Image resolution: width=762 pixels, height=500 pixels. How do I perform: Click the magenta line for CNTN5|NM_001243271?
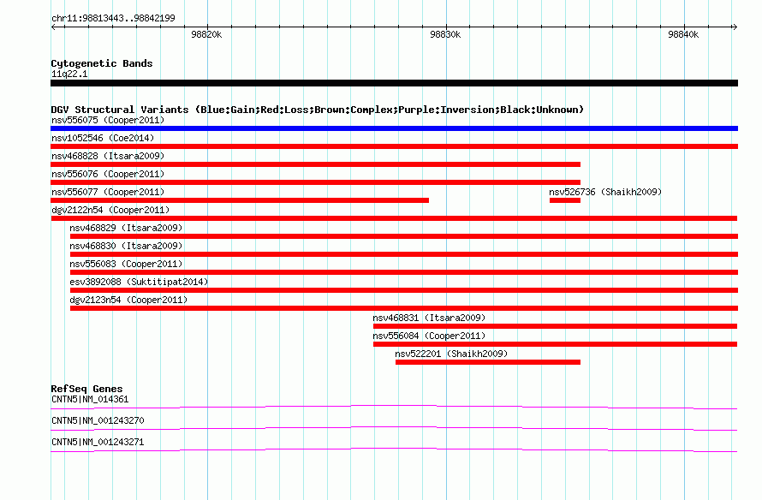(x=394, y=449)
